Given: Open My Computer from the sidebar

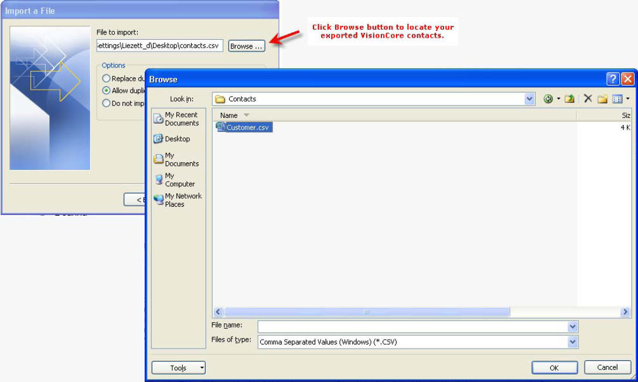Looking at the screenshot, I should [x=176, y=180].
